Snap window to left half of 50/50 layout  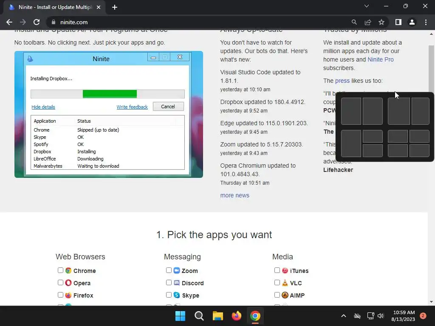point(351,111)
